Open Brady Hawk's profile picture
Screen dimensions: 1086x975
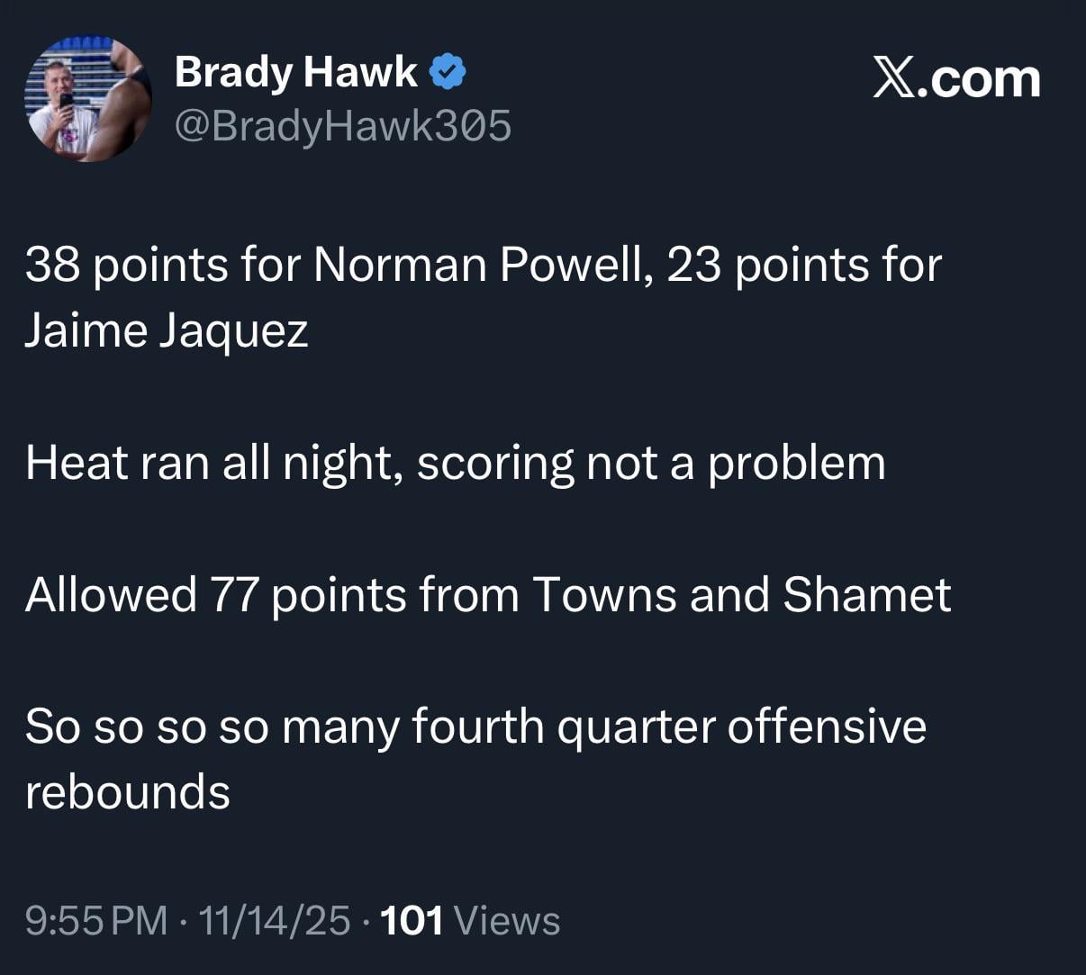click(87, 99)
